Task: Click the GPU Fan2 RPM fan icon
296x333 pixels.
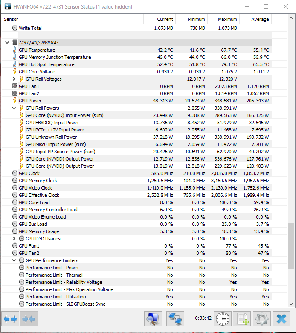Action: 15,93
